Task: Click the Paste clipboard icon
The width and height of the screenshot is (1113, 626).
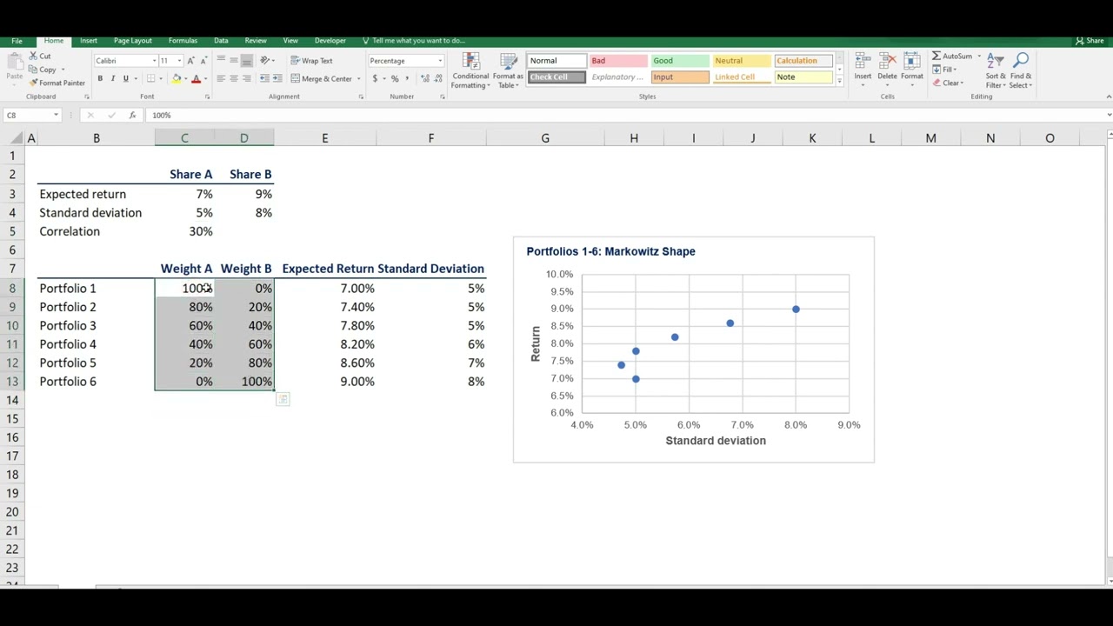Action: (14, 62)
